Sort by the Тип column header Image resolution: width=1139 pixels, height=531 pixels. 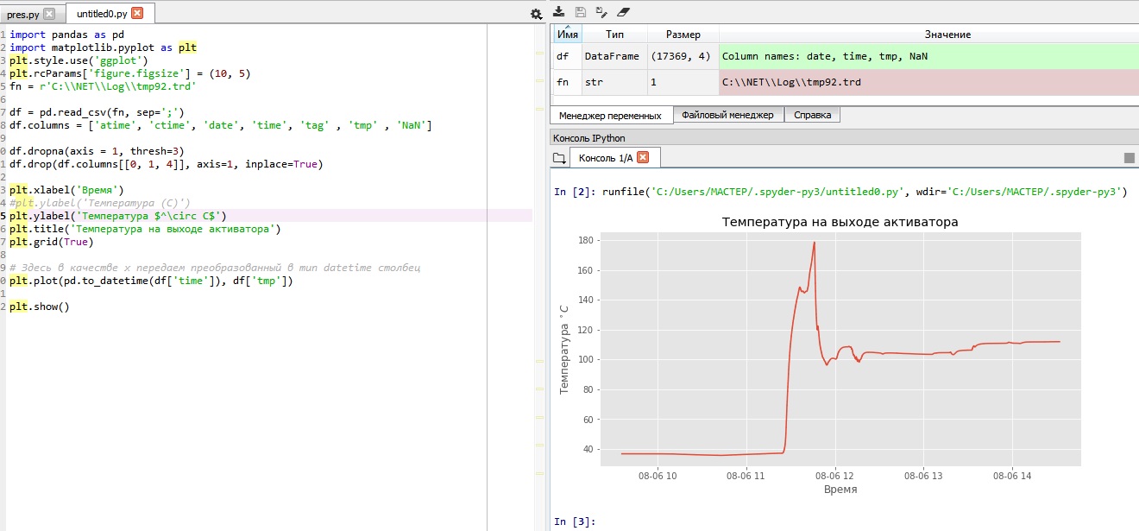pyautogui.click(x=614, y=34)
